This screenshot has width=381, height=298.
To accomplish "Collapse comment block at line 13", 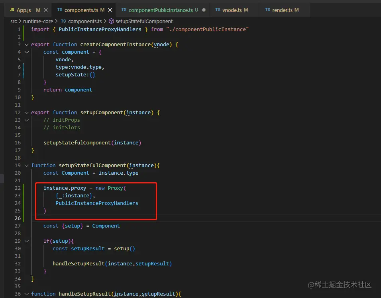I will coord(27,120).
